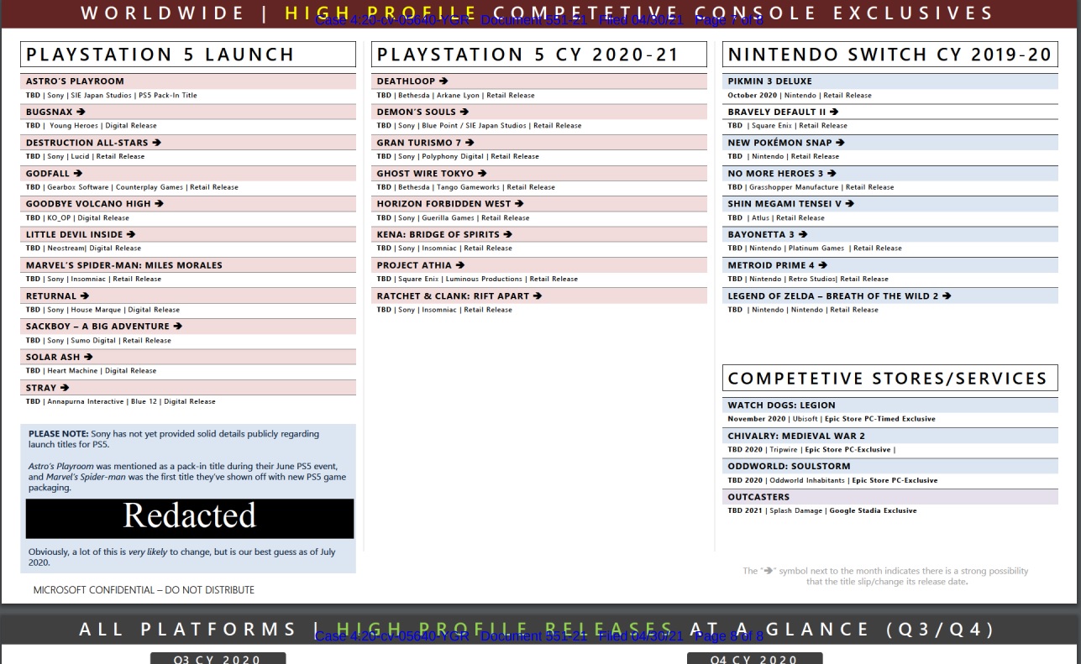
Task: Select the GODFALL title row
Action: pos(188,173)
